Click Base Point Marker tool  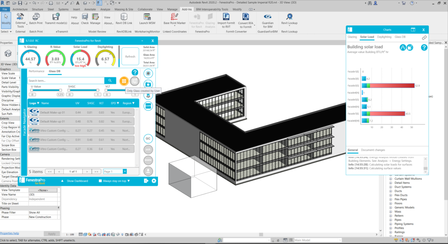(175, 19)
